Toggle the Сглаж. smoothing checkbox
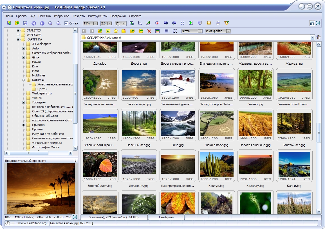This screenshot has height=229, width=325. (66, 23)
